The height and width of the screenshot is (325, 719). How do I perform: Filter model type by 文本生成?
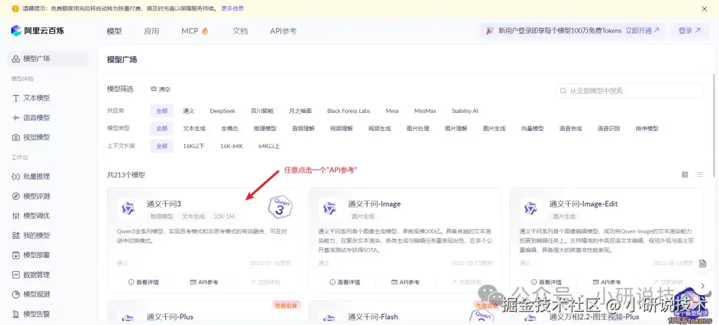click(194, 129)
